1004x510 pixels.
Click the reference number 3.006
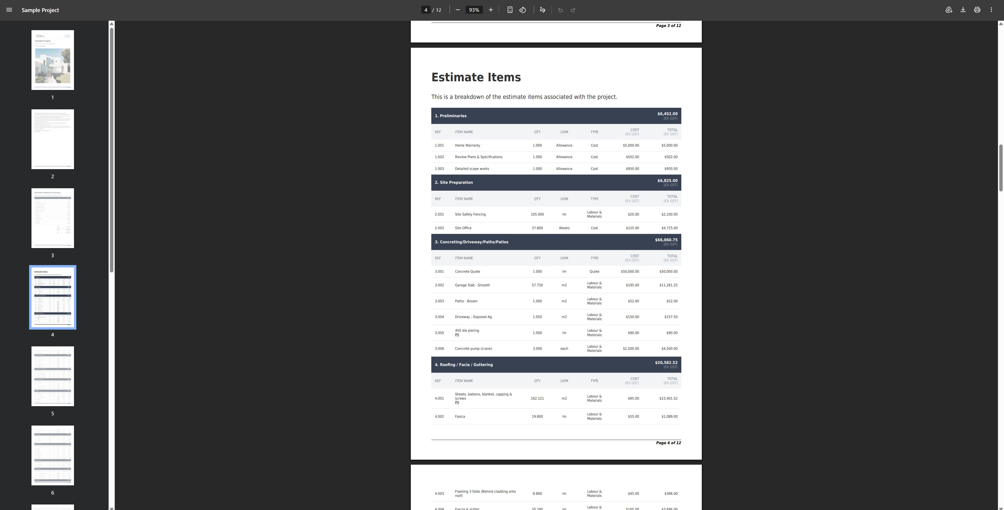click(439, 349)
